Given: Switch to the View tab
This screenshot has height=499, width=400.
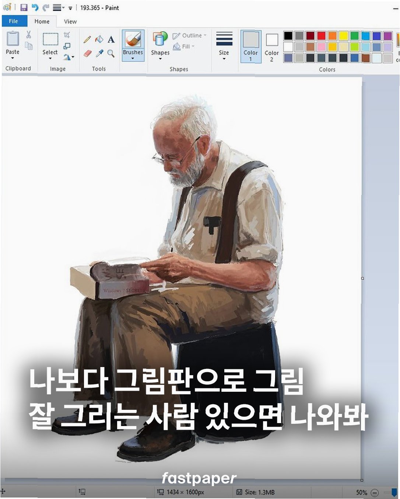Looking at the screenshot, I should point(70,21).
